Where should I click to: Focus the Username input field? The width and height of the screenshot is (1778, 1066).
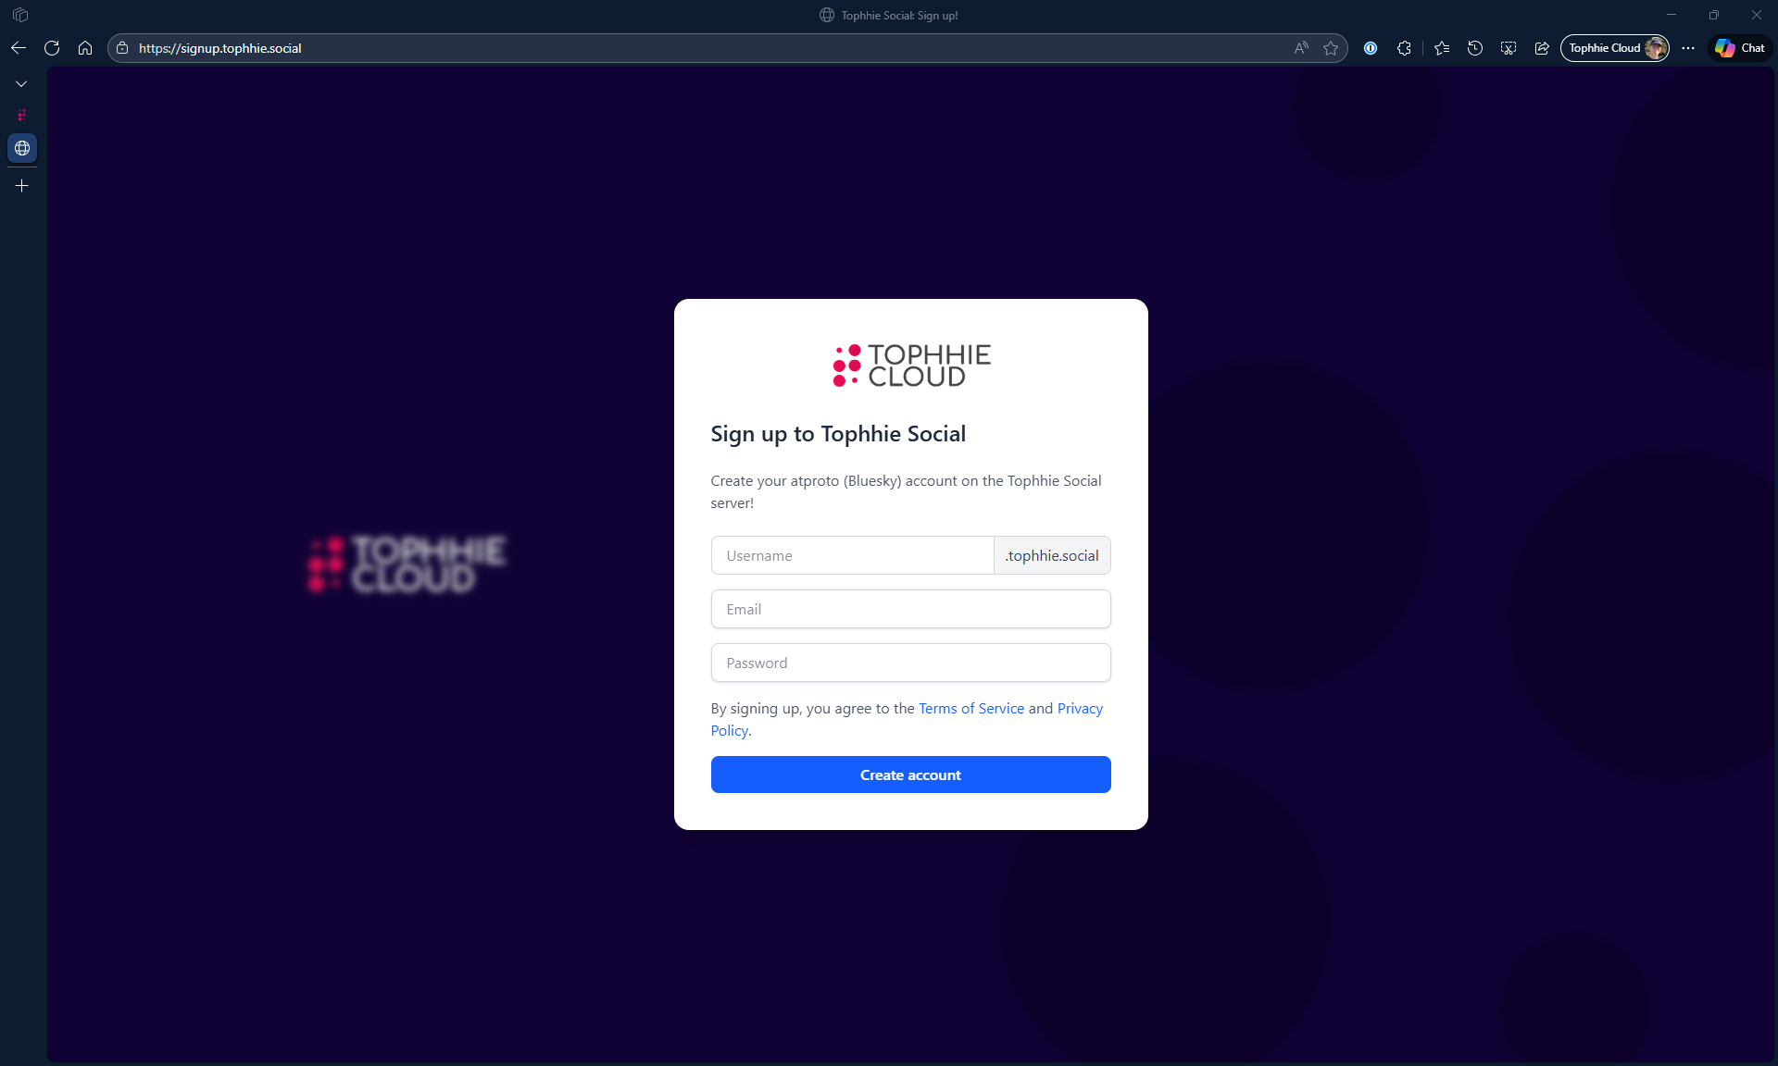pyautogui.click(x=852, y=555)
